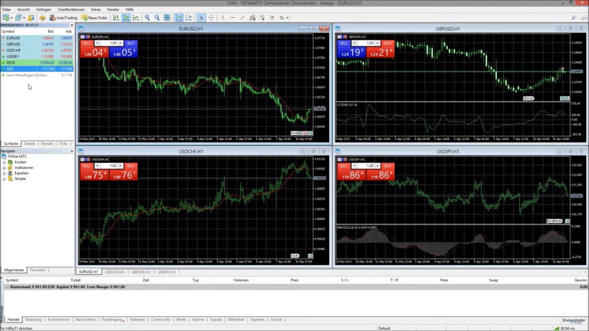Image resolution: width=589 pixels, height=331 pixels.
Task: Open the Datei menu
Action: tap(6, 9)
